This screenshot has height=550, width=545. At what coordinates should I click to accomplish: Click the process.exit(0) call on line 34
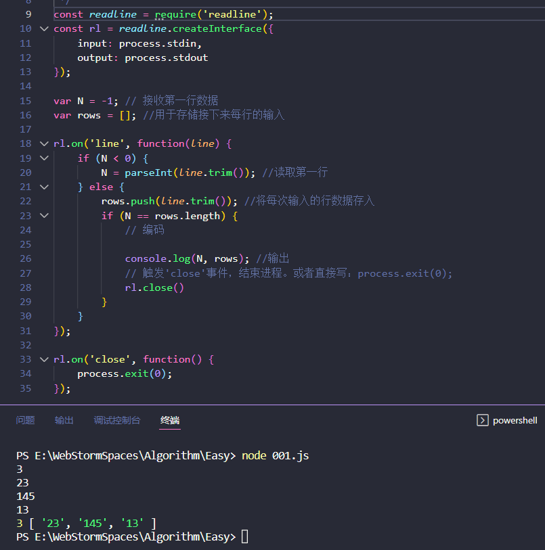[x=125, y=373]
